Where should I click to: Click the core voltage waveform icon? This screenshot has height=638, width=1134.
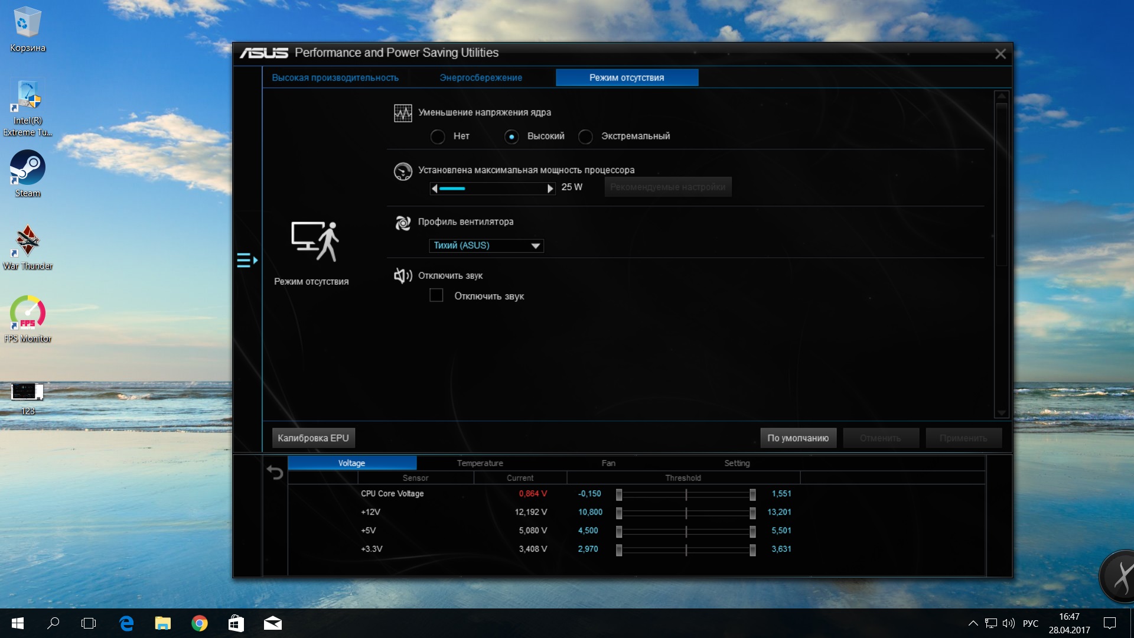pyautogui.click(x=403, y=113)
